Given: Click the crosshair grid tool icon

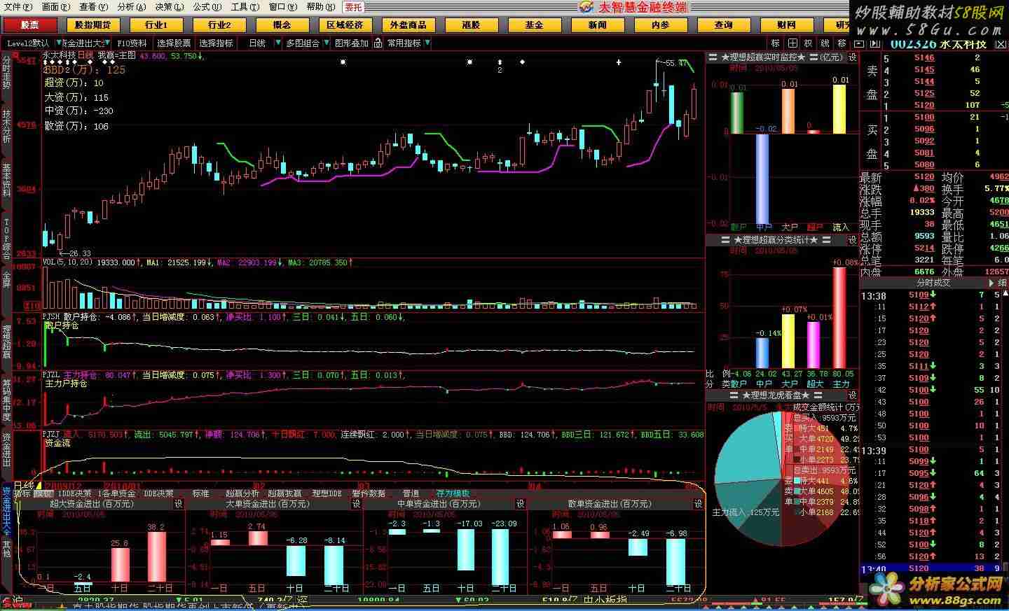Looking at the screenshot, I should 792,43.
